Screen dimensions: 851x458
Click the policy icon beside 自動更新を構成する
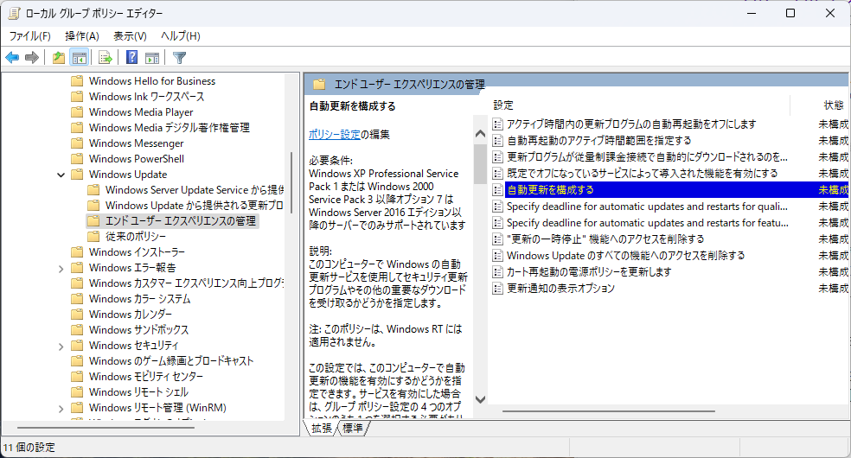click(x=497, y=190)
